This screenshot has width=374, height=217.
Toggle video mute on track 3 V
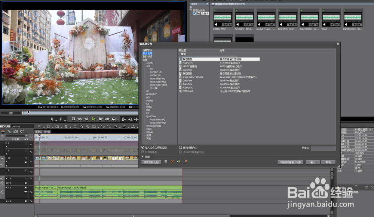point(26,143)
